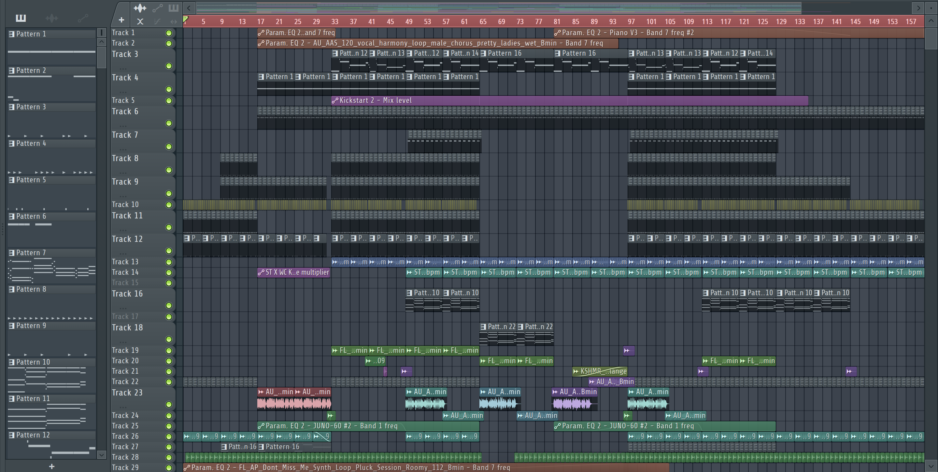This screenshot has height=472, width=938.
Task: Click the Track 26 name label
Action: click(125, 436)
